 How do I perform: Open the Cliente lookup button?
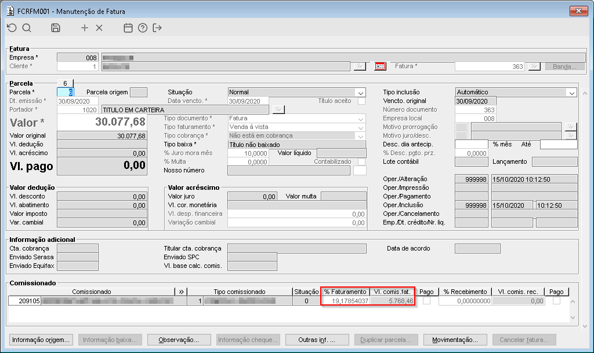[x=360, y=67]
